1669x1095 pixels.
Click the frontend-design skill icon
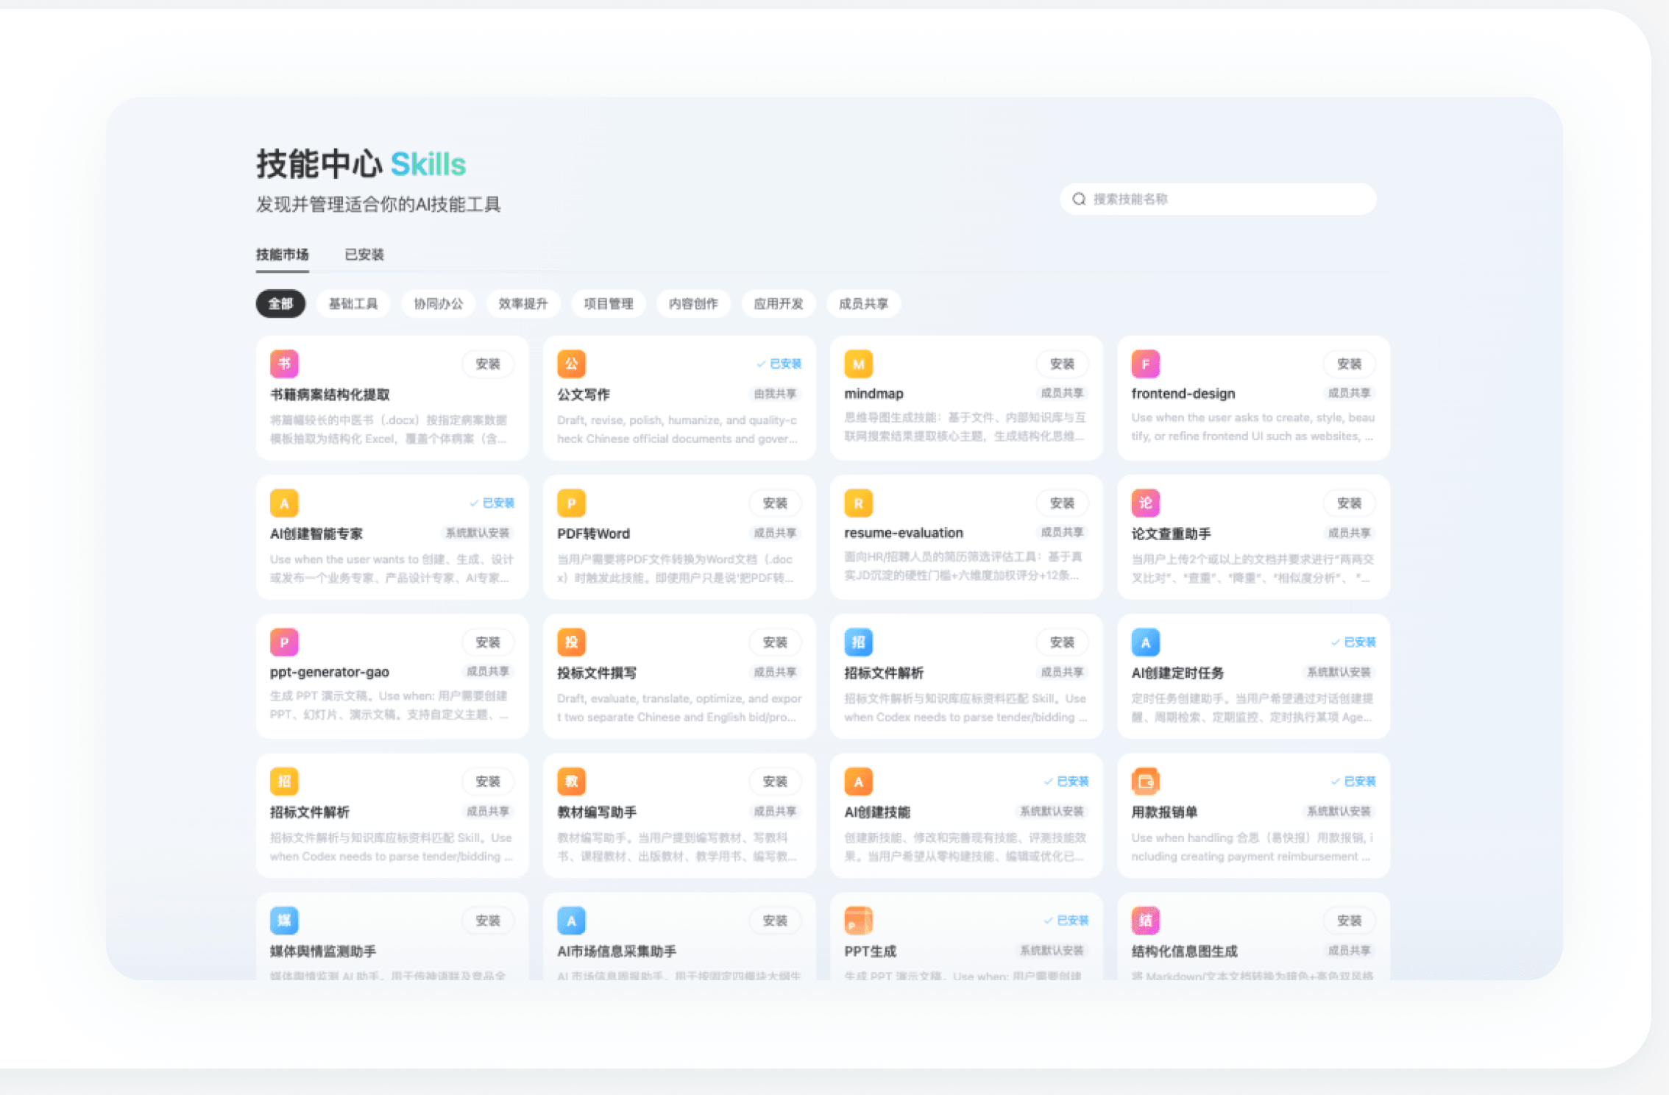[x=1145, y=364]
